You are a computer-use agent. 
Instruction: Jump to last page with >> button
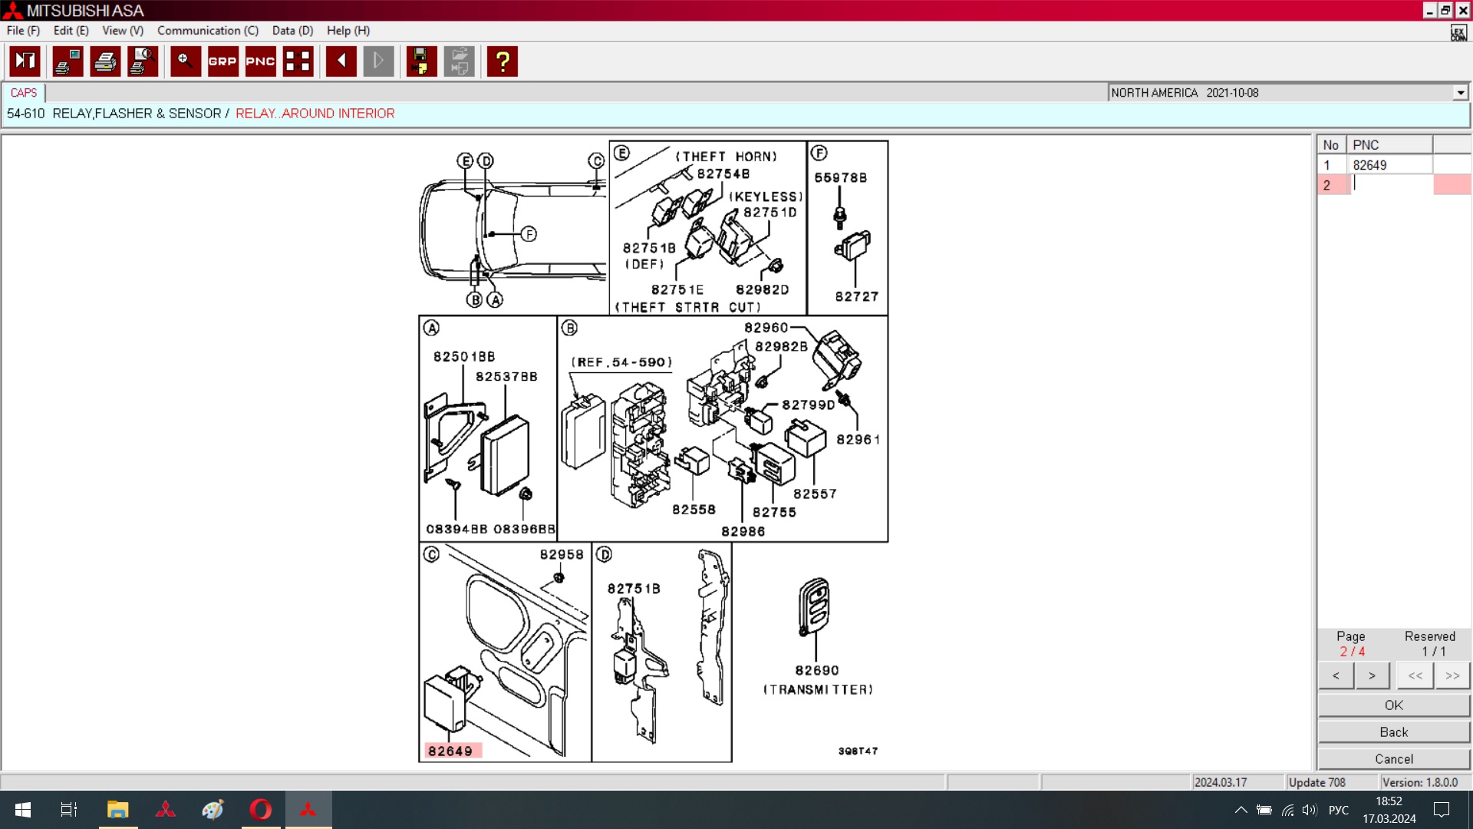(x=1452, y=675)
